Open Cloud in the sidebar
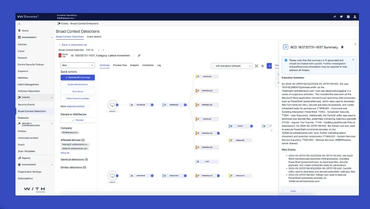 21,51
